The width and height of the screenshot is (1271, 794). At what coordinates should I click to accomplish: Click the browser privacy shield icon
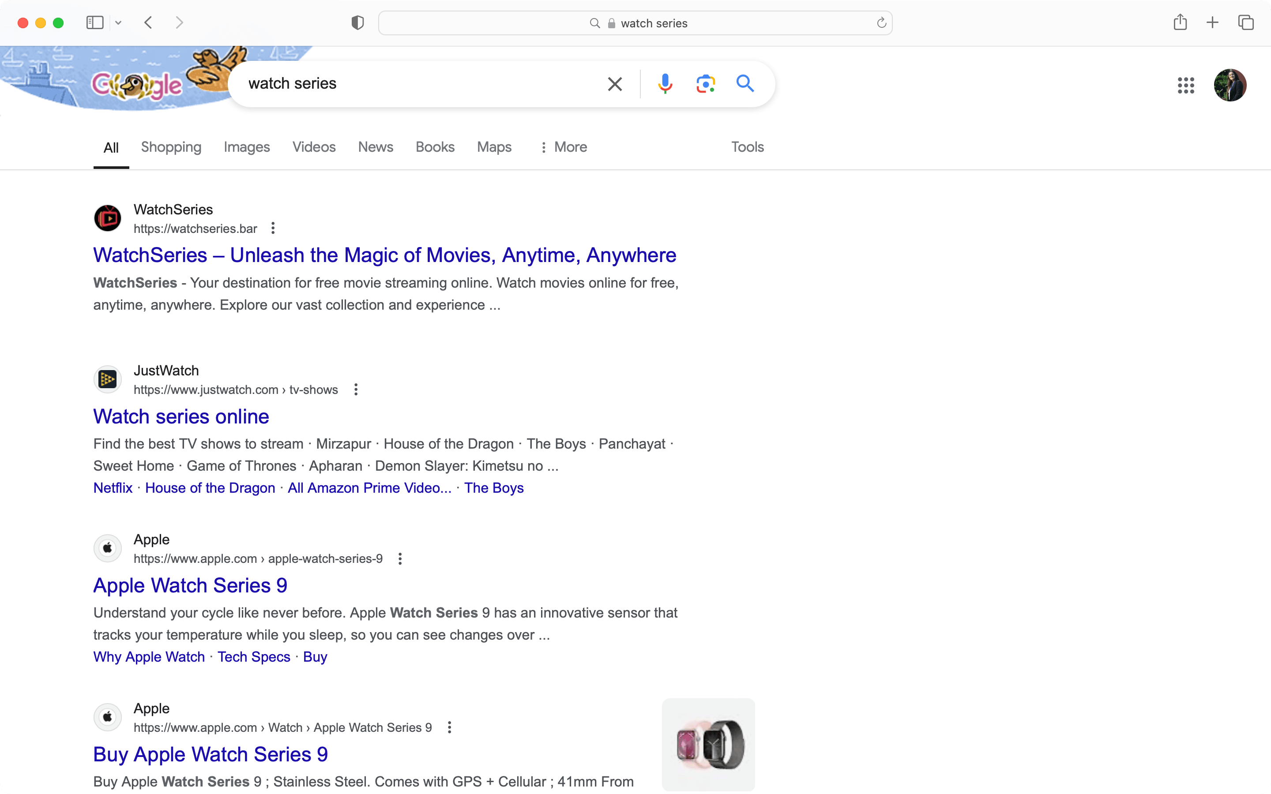point(357,23)
